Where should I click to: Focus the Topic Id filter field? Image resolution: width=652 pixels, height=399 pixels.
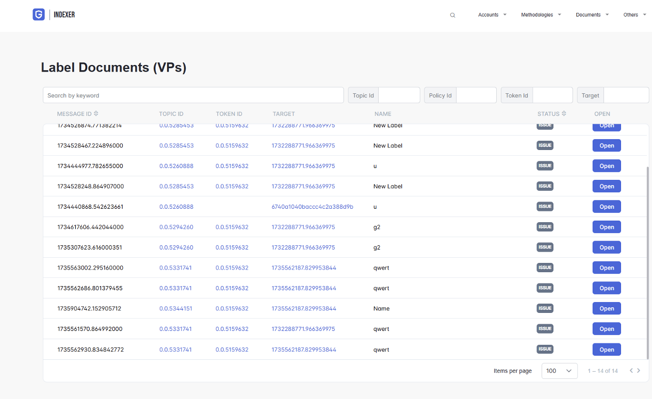pyautogui.click(x=399, y=95)
